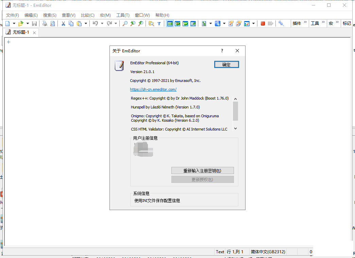
Task: Open a file via the folder icon
Action: (x=21, y=23)
